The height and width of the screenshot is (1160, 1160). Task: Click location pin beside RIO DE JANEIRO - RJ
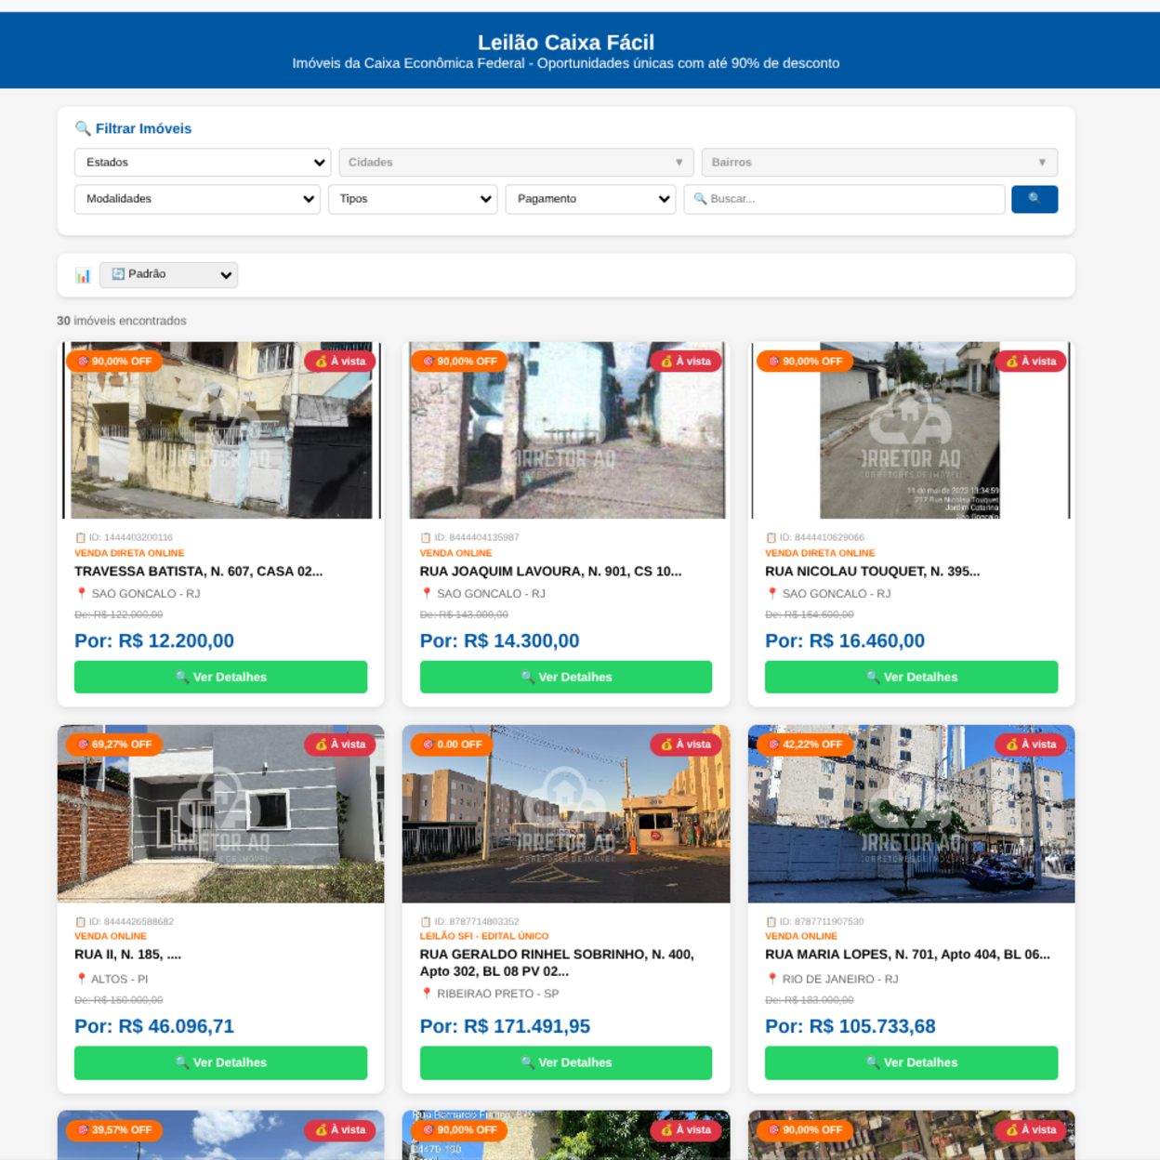(771, 979)
